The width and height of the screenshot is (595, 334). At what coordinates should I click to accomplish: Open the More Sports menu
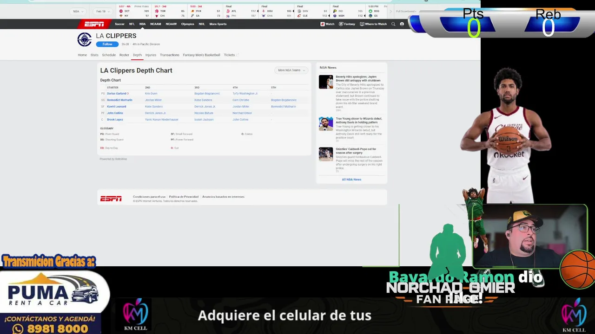[218, 24]
